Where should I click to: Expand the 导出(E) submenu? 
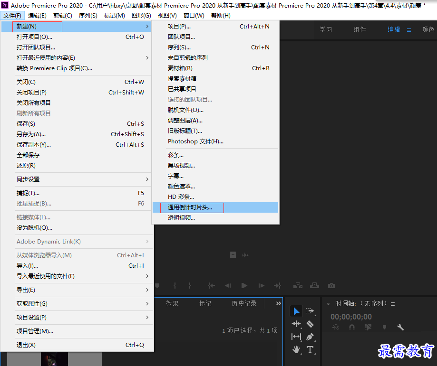[x=77, y=290]
